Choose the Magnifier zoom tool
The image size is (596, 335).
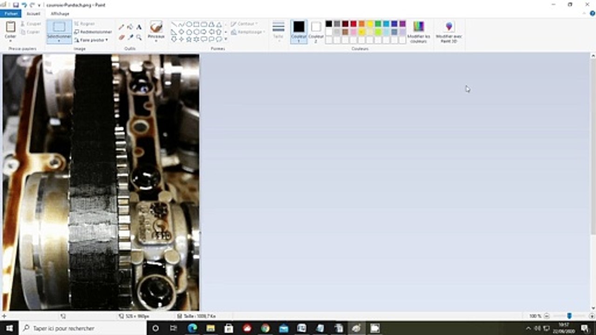(139, 37)
